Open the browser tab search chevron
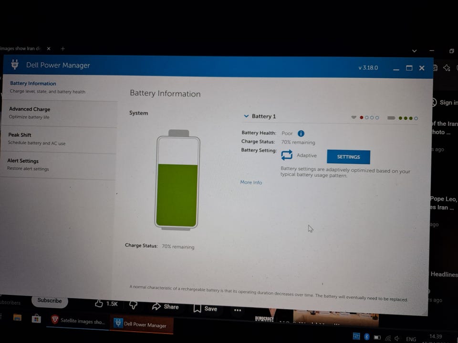This screenshot has height=343, width=458. [x=414, y=51]
